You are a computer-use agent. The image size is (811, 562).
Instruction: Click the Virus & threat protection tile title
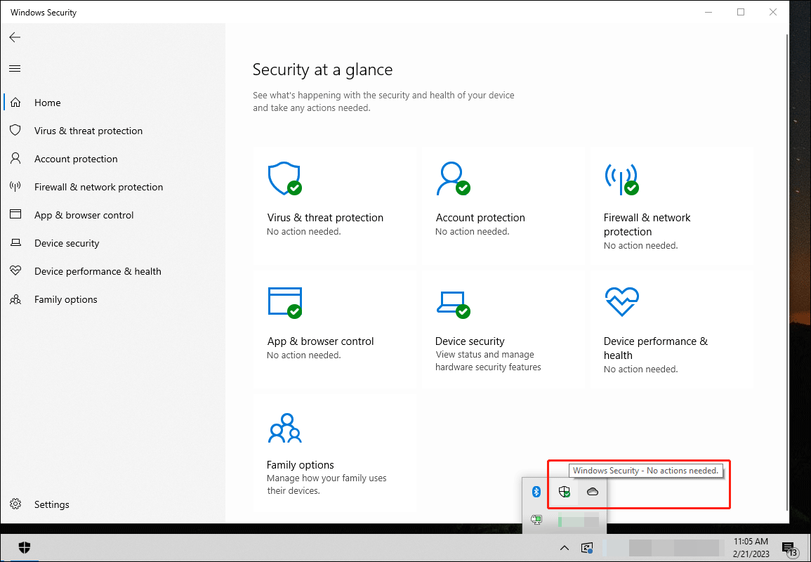coord(325,217)
